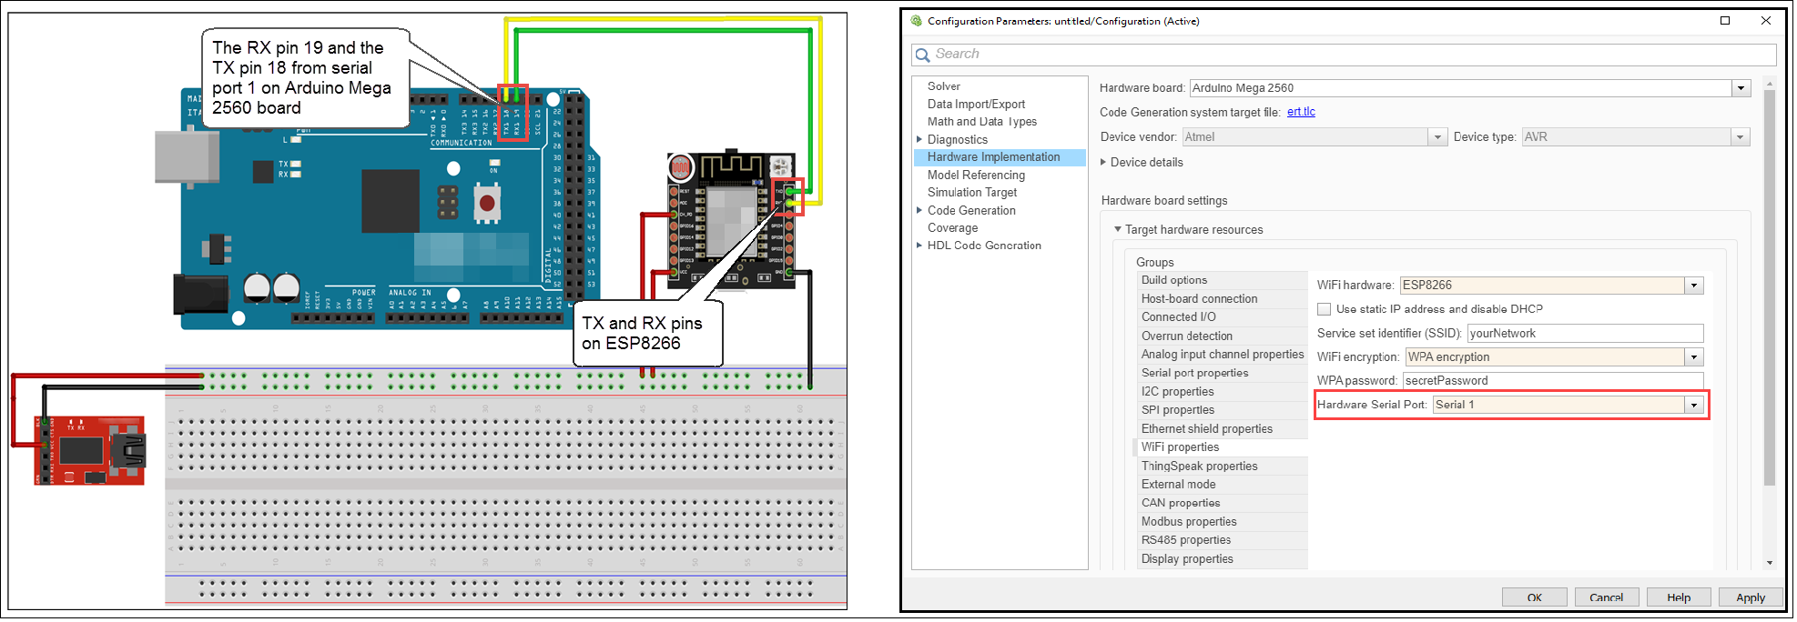
Task: Click the WPA password field
Action: (x=1553, y=381)
